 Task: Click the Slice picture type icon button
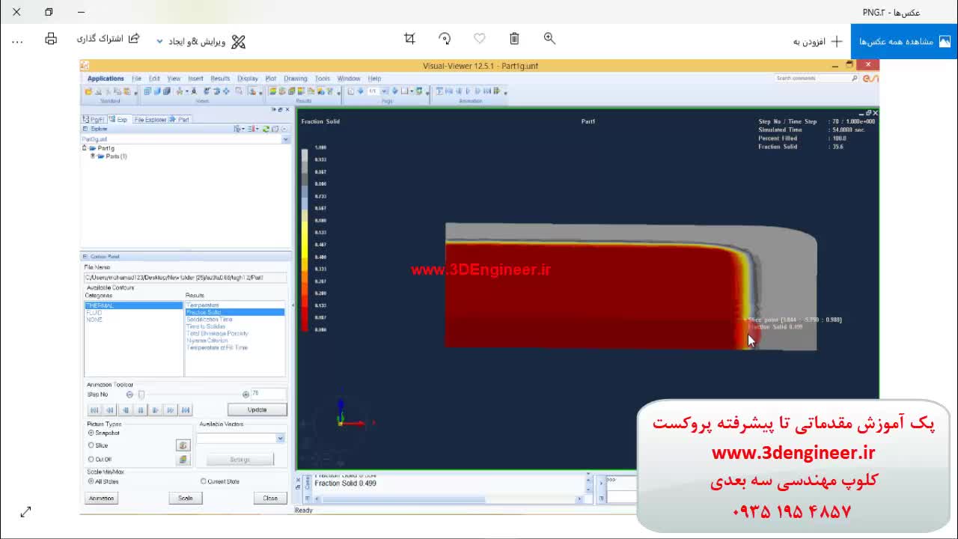pos(183,445)
